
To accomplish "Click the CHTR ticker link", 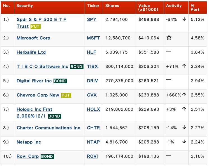I will (x=94, y=128).
